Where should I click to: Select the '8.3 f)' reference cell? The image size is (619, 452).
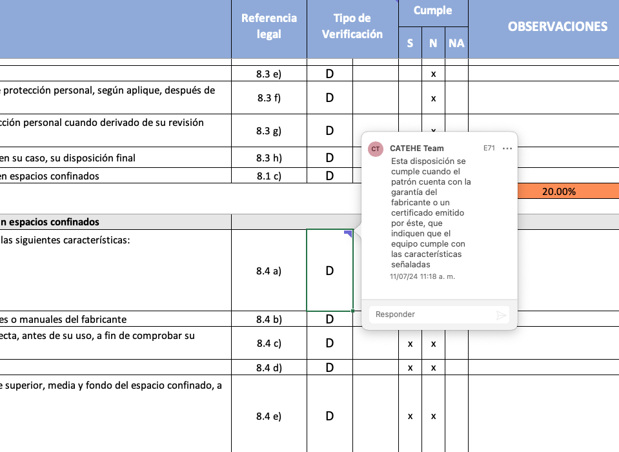[x=269, y=98]
